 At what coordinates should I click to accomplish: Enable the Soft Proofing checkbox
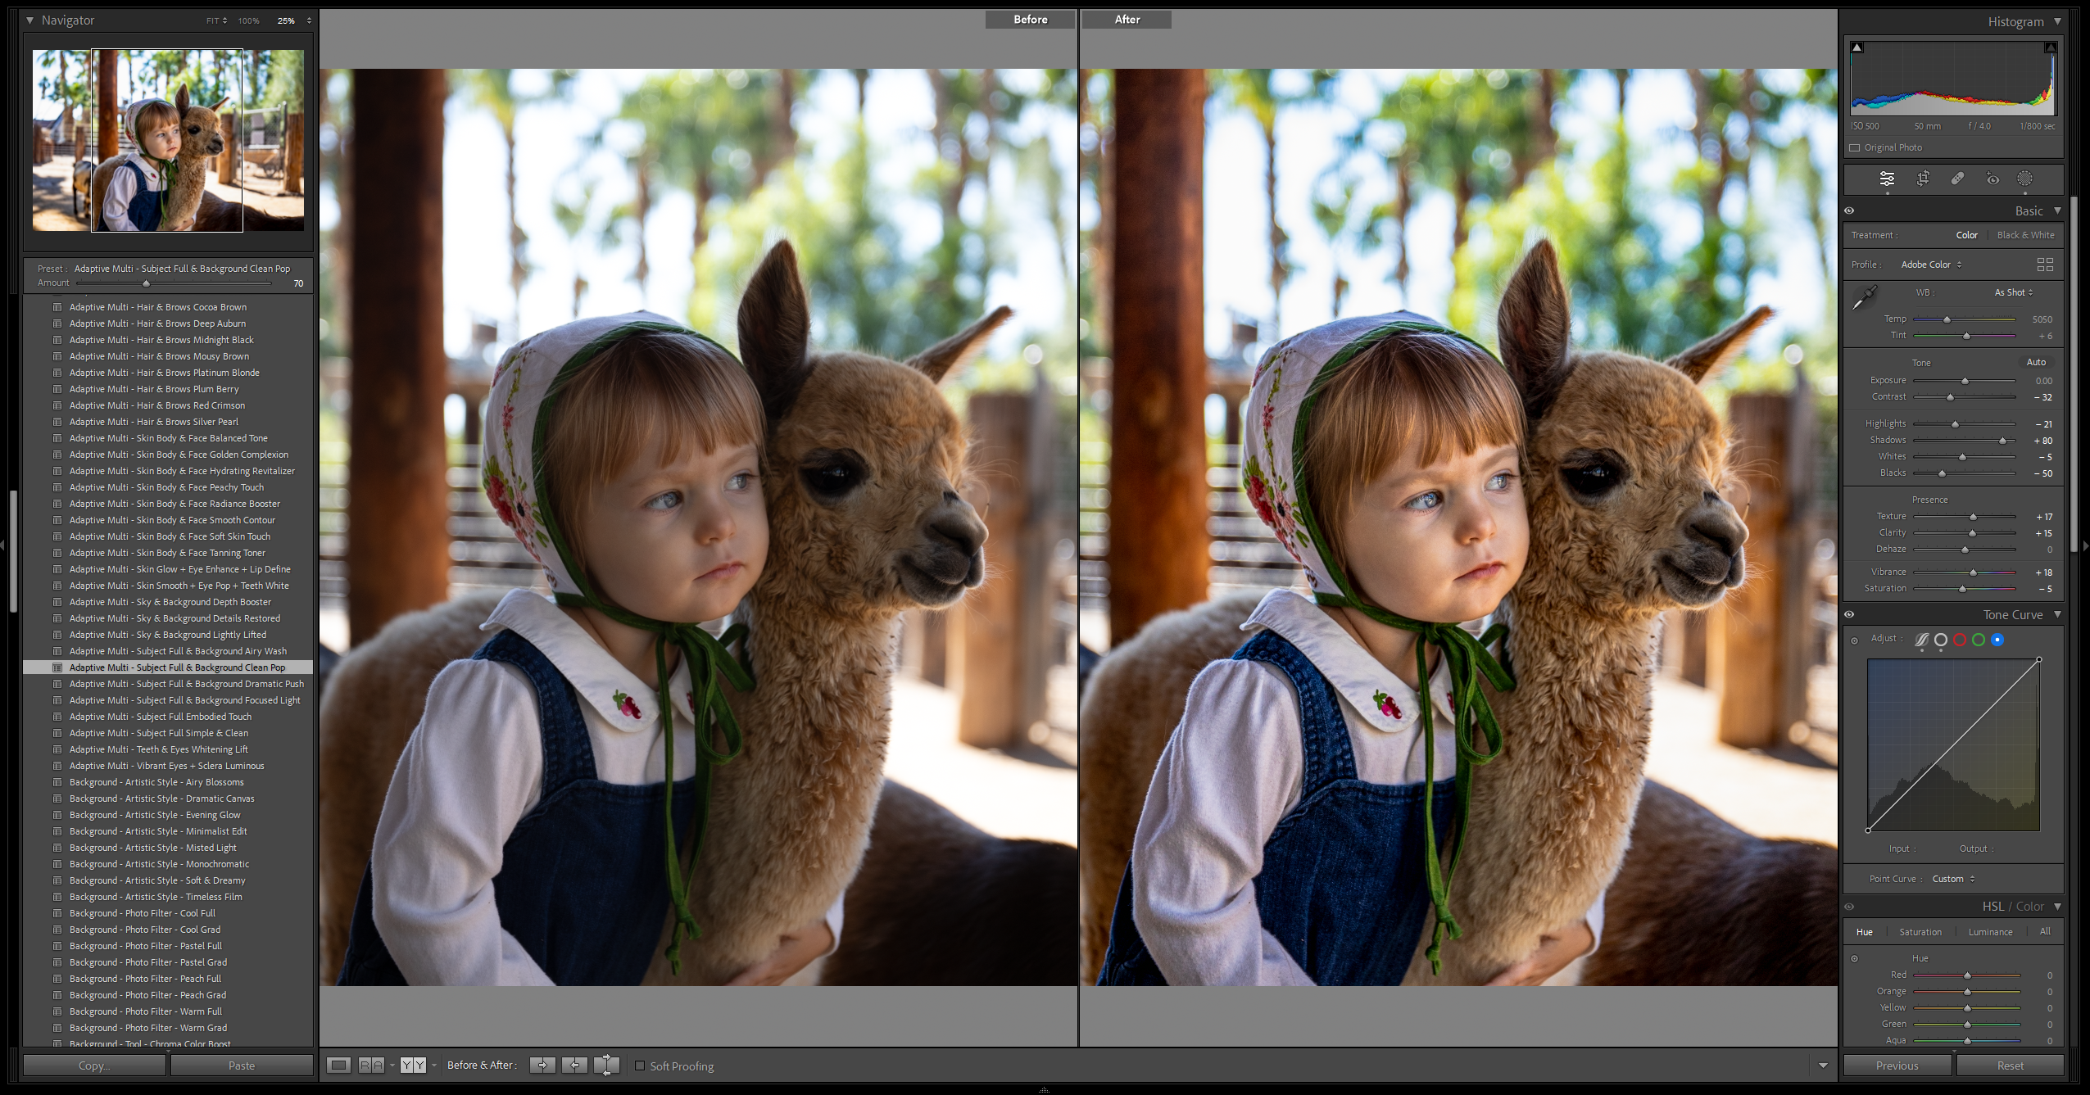[x=640, y=1066]
